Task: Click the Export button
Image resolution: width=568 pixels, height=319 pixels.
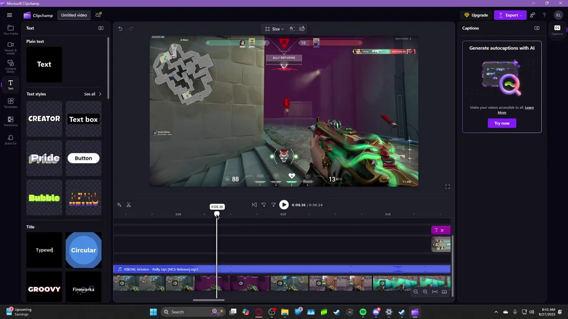Action: pyautogui.click(x=510, y=15)
